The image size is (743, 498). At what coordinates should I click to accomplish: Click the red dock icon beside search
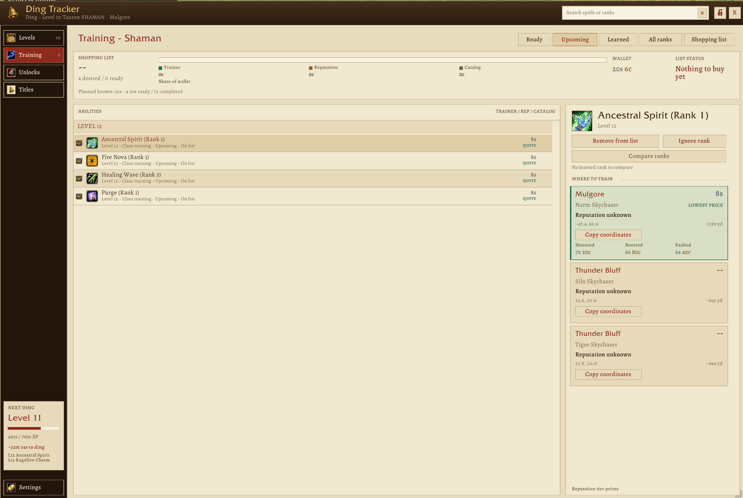[x=720, y=13]
